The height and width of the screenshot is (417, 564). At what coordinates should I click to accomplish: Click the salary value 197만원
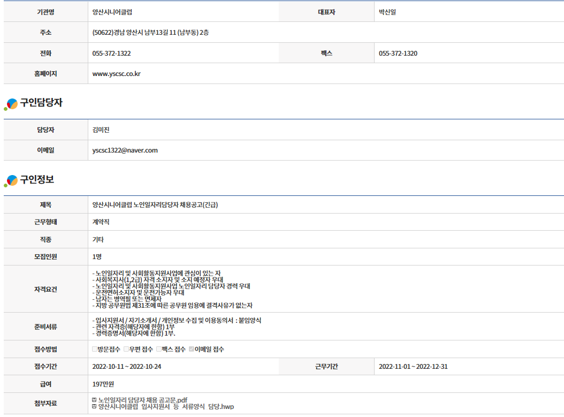click(103, 384)
